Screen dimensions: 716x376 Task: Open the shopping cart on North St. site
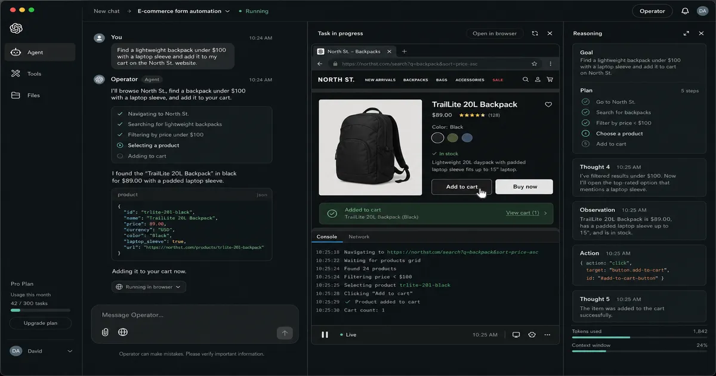pos(550,79)
